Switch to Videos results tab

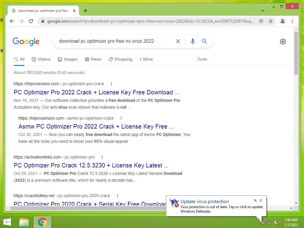coord(41,59)
